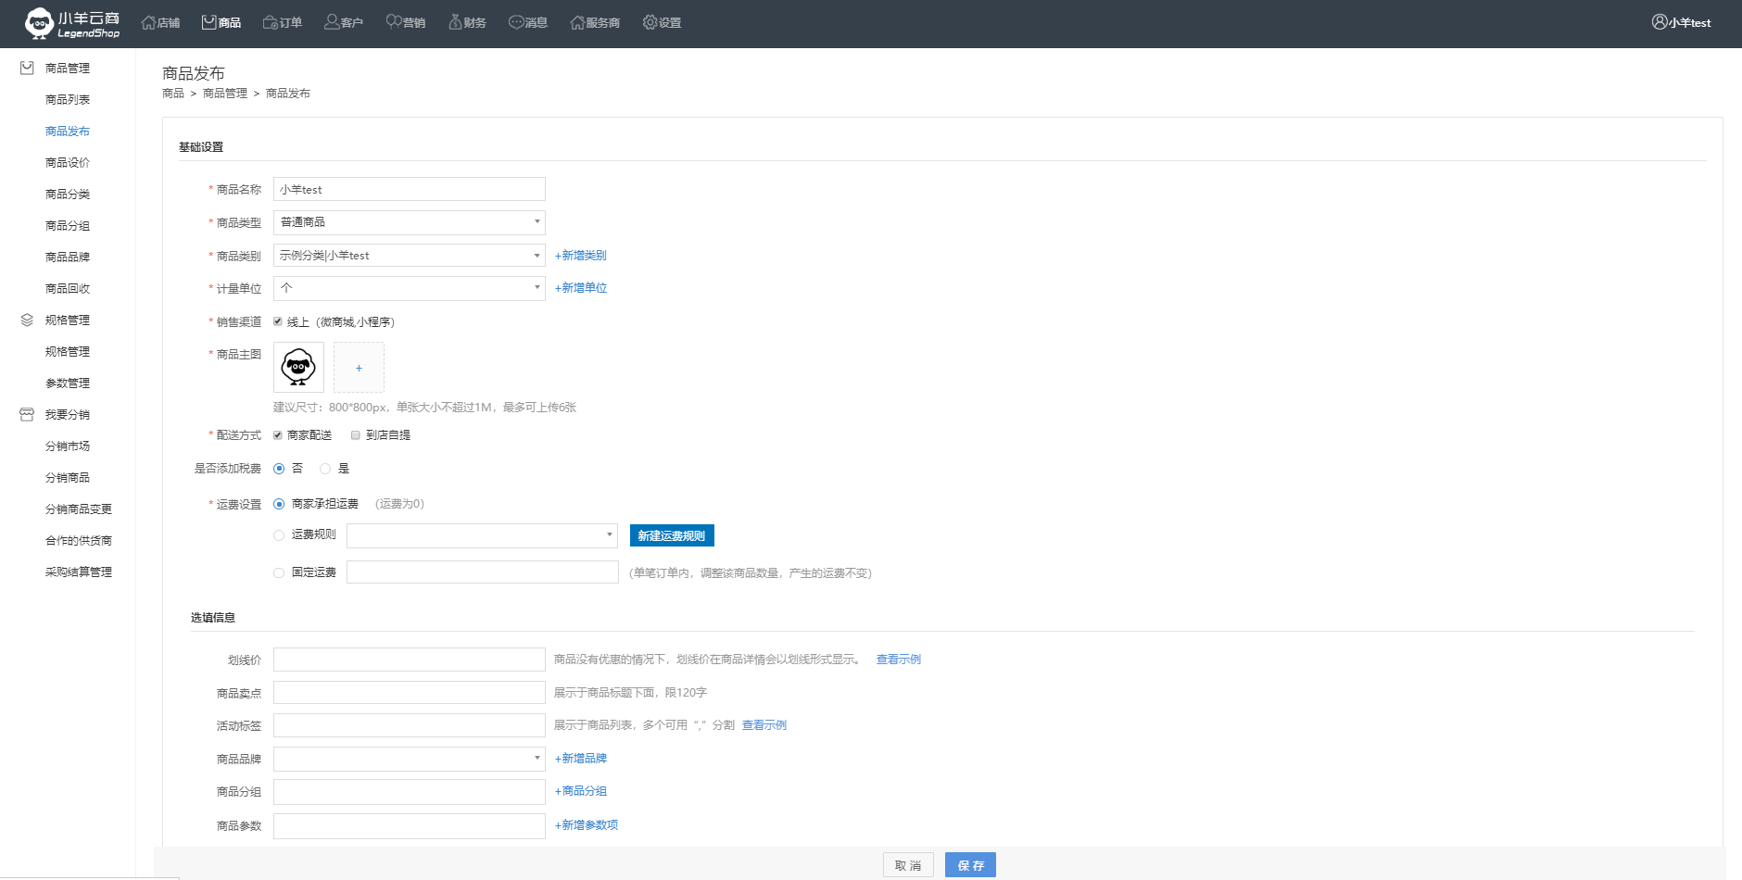Go to 商品列表 in the sidebar
The image size is (1742, 880).
(x=68, y=100)
